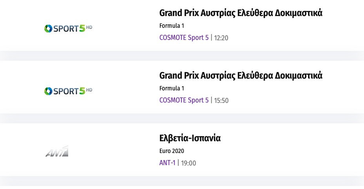
Task: Click the HD badge in the 15:50 row logo
Action: pyautogui.click(x=89, y=90)
